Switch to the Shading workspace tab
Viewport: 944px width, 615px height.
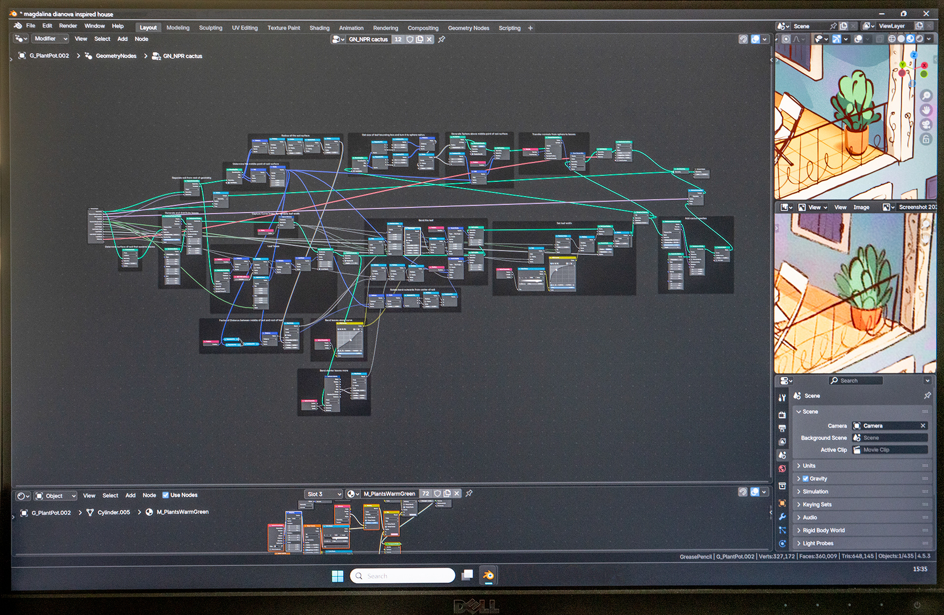(x=319, y=28)
